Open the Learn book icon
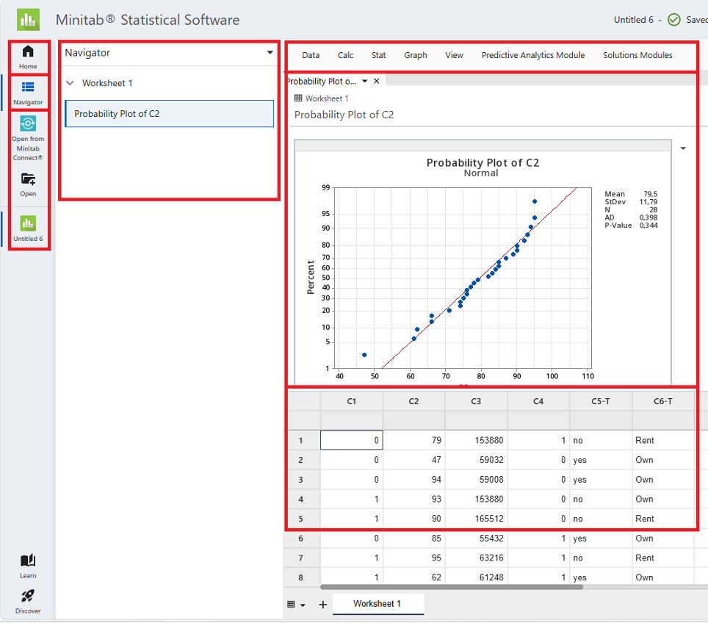 click(x=28, y=561)
